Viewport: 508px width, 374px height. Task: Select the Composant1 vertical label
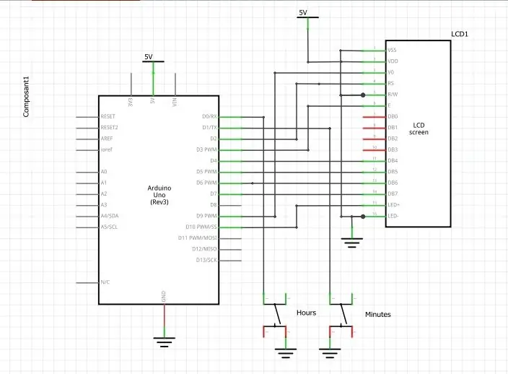26,97
